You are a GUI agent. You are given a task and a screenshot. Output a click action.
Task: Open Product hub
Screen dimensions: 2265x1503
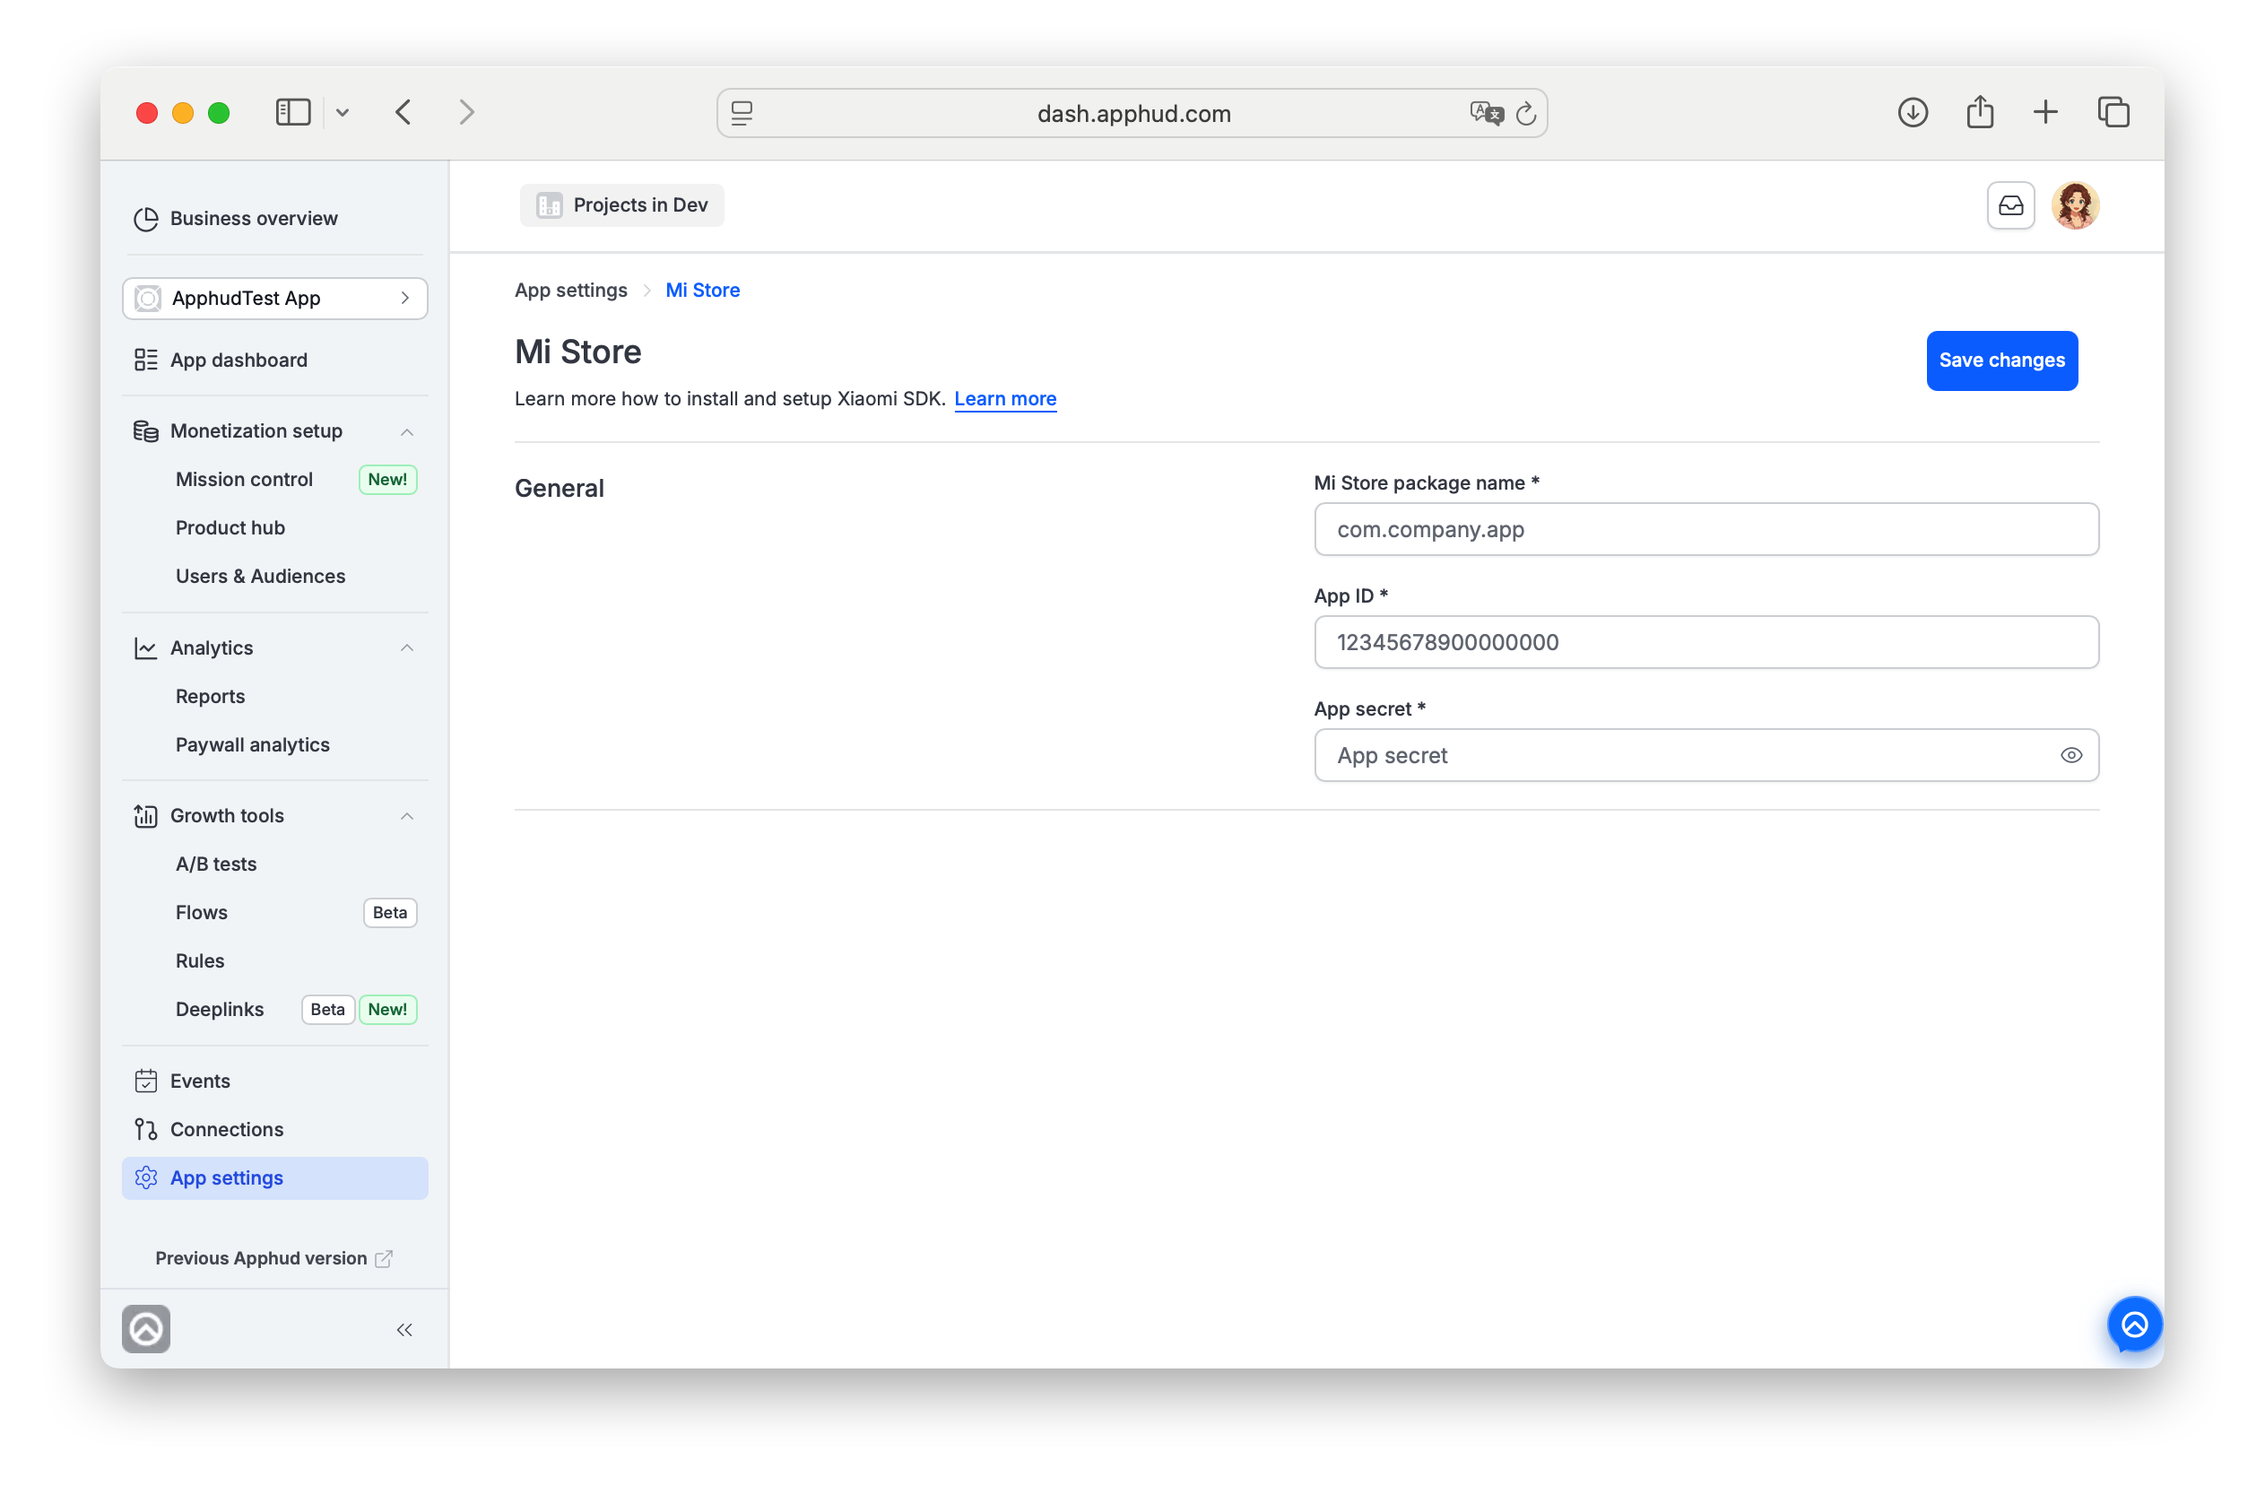(230, 528)
